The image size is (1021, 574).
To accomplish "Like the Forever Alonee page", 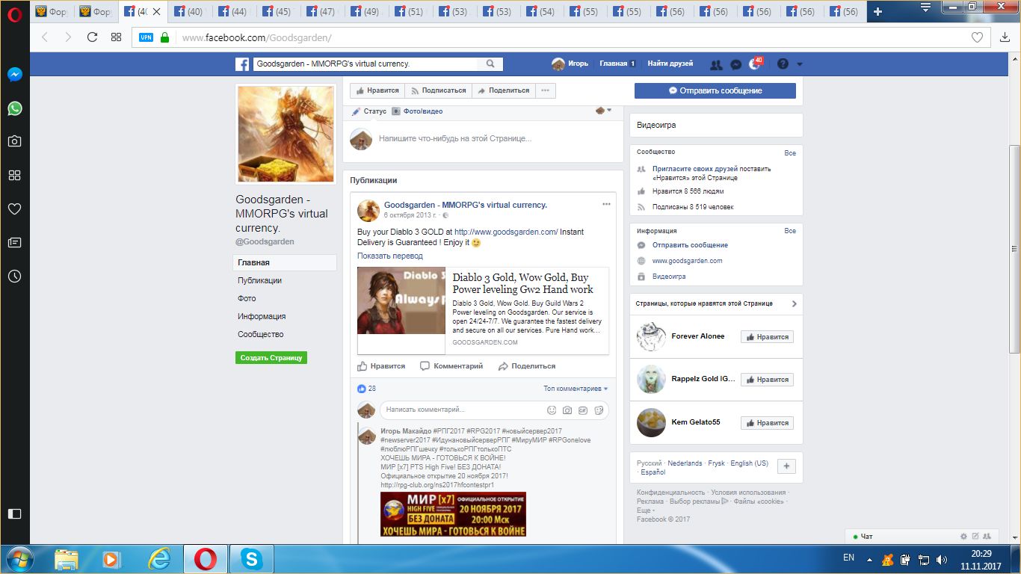I will point(767,337).
